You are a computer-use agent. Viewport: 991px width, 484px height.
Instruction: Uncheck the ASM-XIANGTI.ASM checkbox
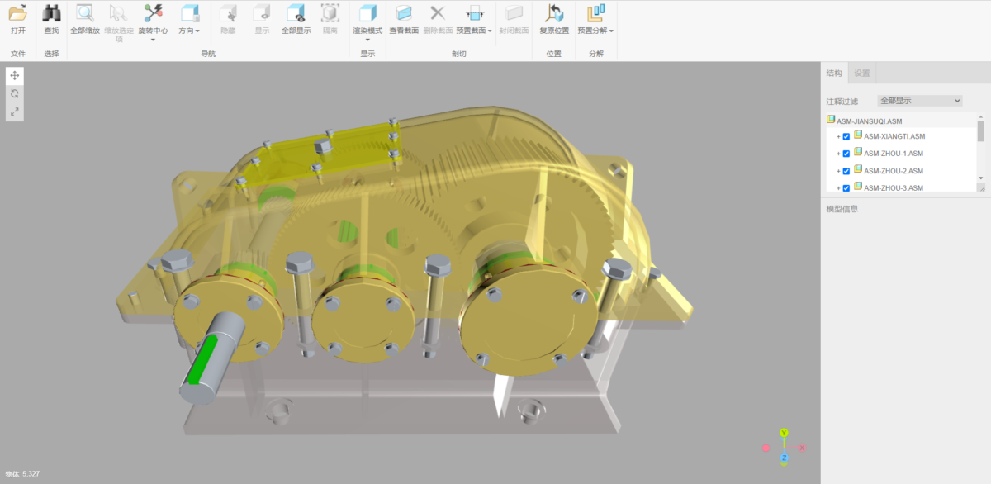point(846,137)
